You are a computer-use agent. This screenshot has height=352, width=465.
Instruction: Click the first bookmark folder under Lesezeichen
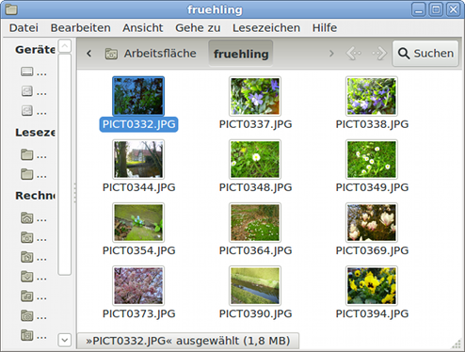(x=27, y=154)
